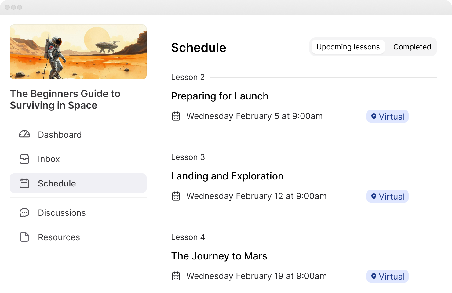Viewport: 452px width, 293px height.
Task: Open the Landing and Exploration lesson
Action: pyautogui.click(x=227, y=176)
